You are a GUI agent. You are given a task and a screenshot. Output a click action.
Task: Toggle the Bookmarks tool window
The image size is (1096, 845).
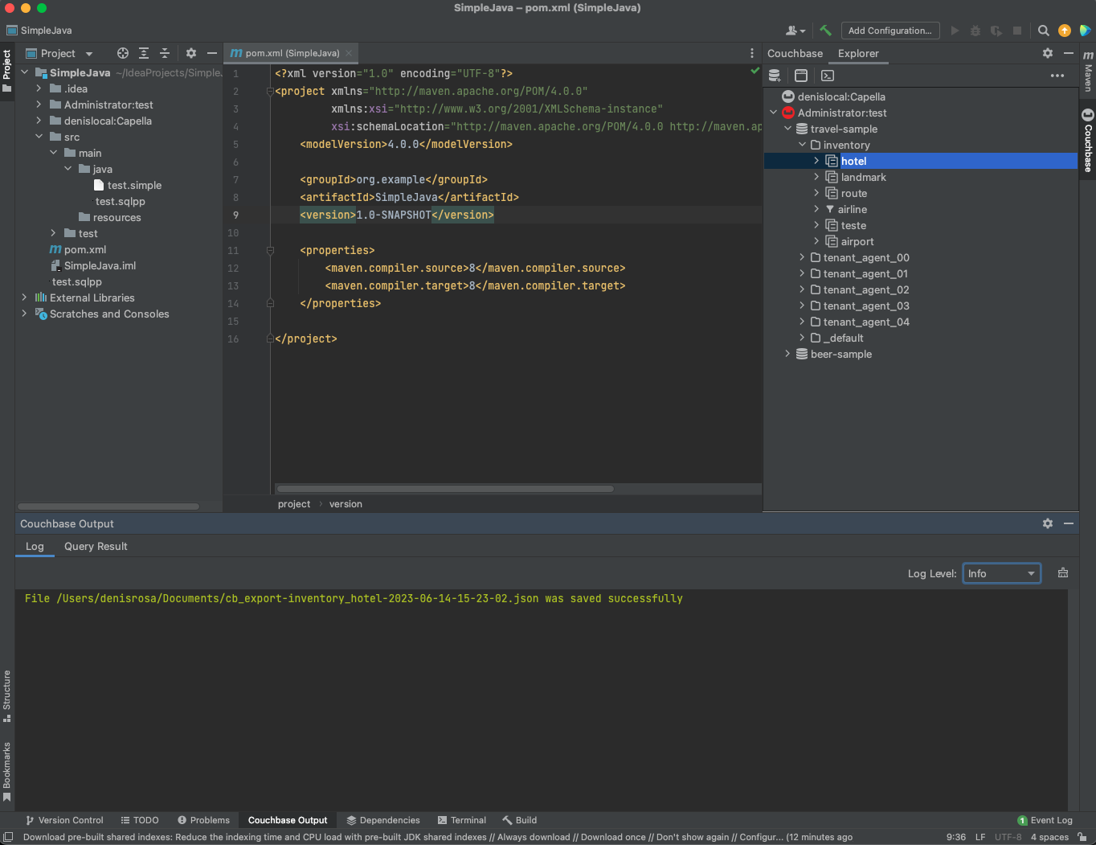point(7,772)
